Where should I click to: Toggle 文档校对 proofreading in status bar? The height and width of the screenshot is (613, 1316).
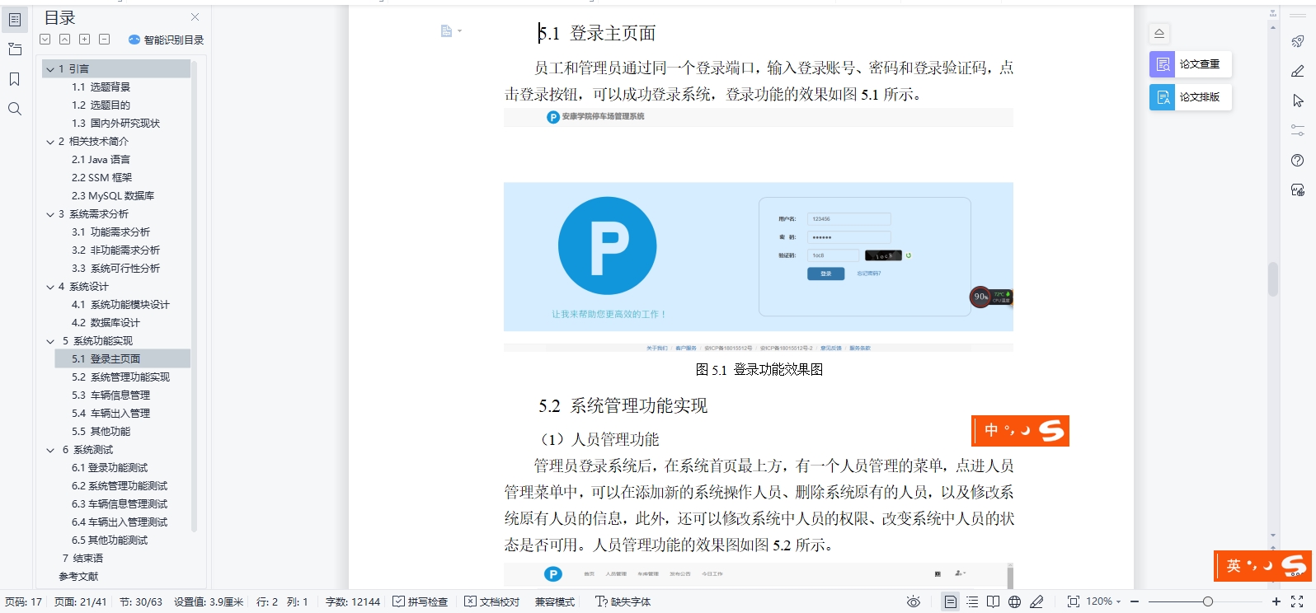(x=491, y=601)
